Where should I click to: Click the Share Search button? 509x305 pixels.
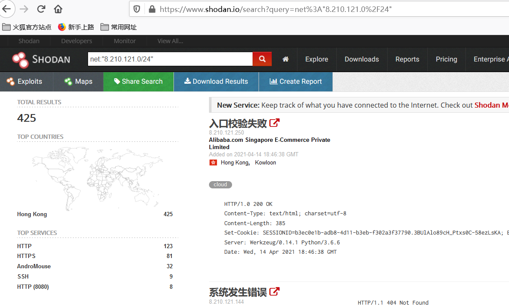pos(138,82)
